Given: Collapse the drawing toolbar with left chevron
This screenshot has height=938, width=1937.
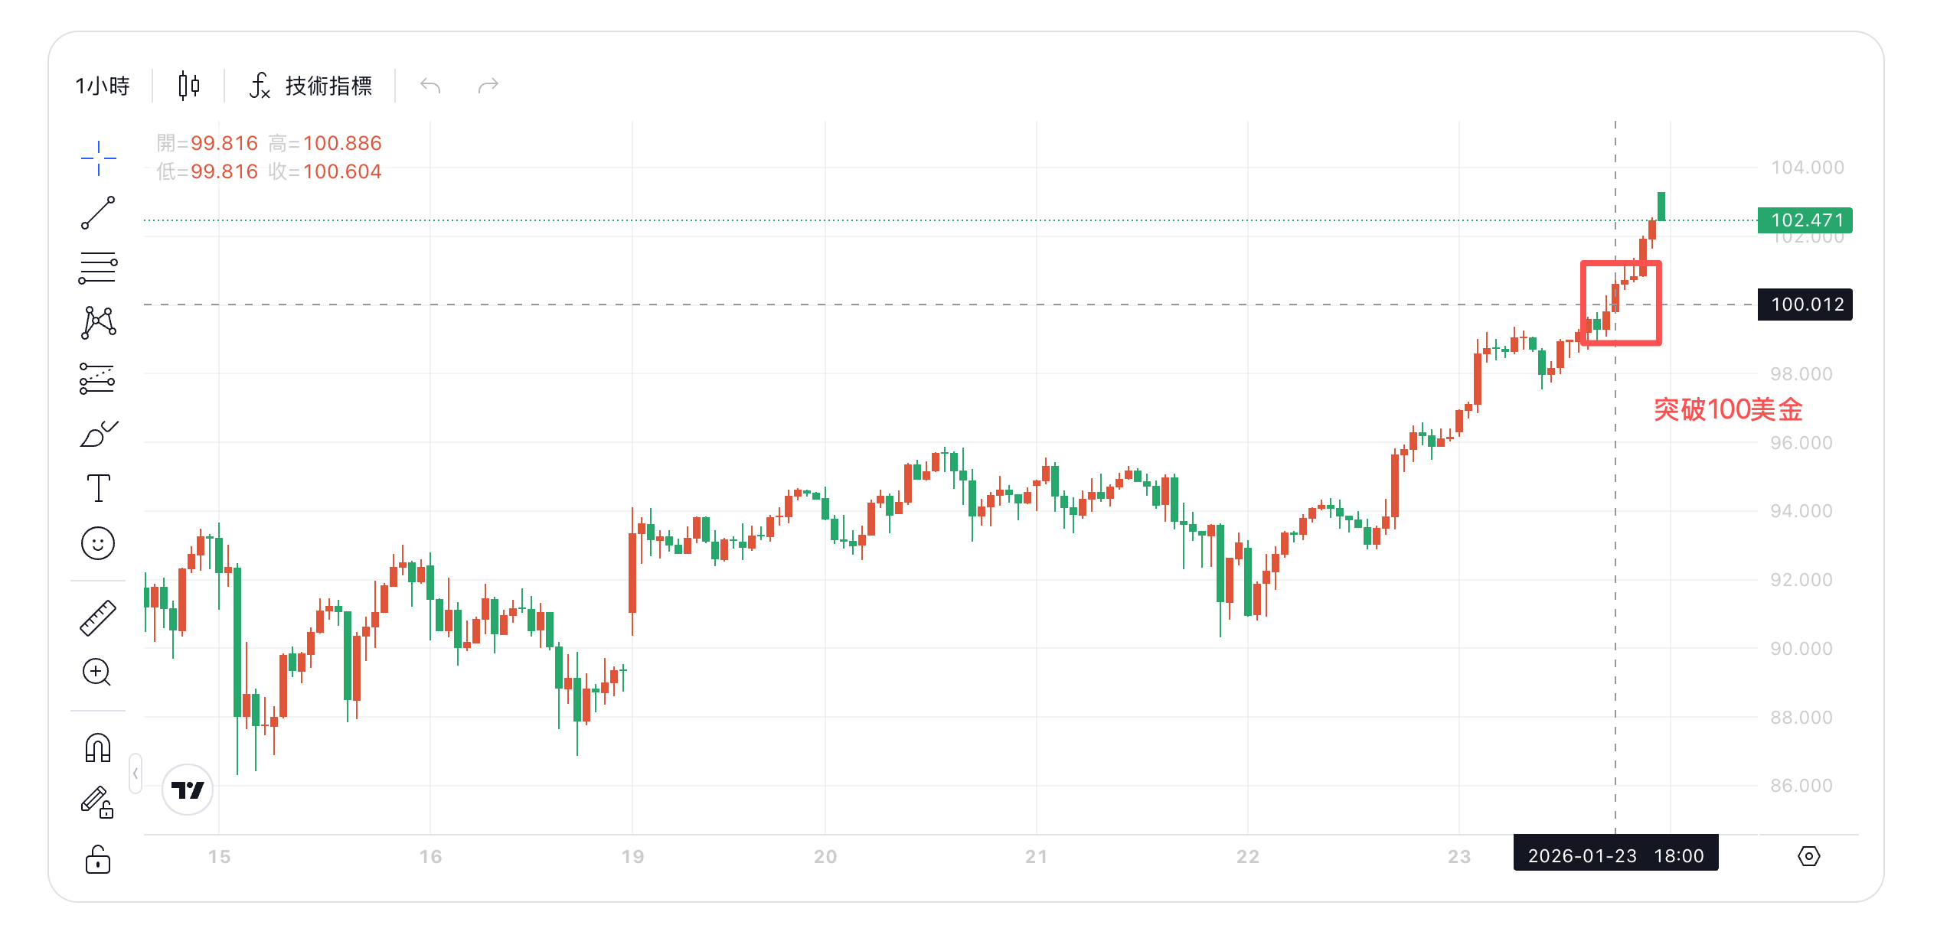Looking at the screenshot, I should point(136,773).
